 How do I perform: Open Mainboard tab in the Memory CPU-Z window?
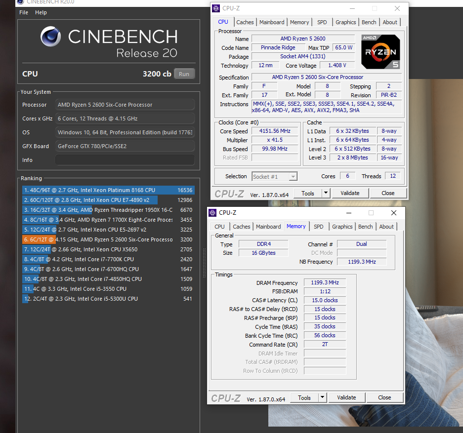pyautogui.click(x=268, y=227)
